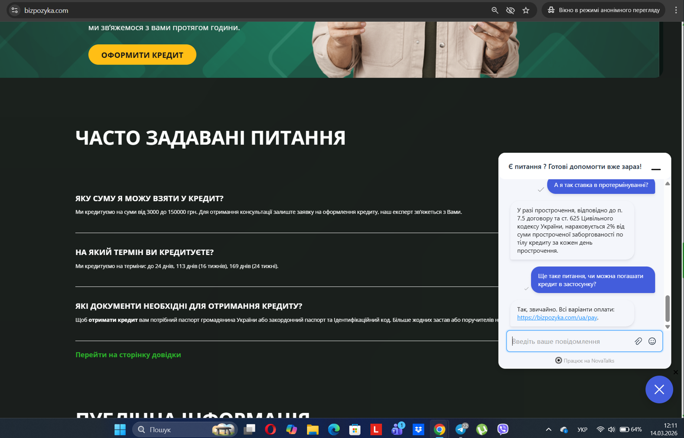Open the bizpozyka.com/ua/pay link in chat
The width and height of the screenshot is (684, 438).
click(557, 317)
